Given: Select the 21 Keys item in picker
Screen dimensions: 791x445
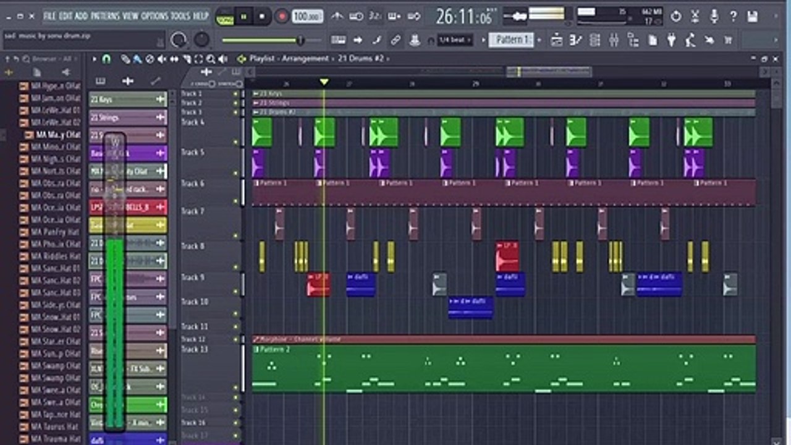Looking at the screenshot, I should point(128,99).
